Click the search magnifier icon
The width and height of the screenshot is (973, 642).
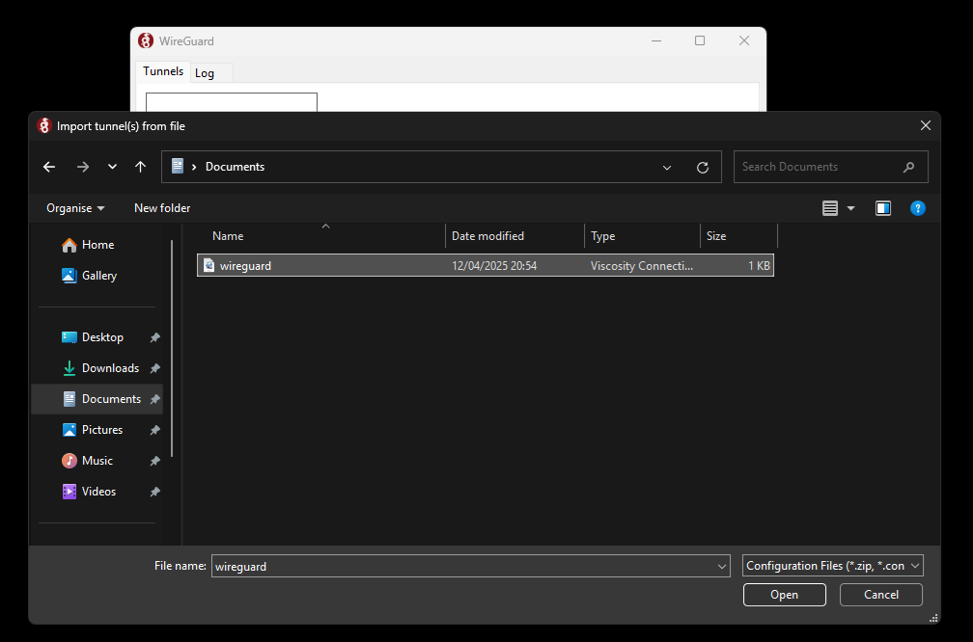point(908,167)
